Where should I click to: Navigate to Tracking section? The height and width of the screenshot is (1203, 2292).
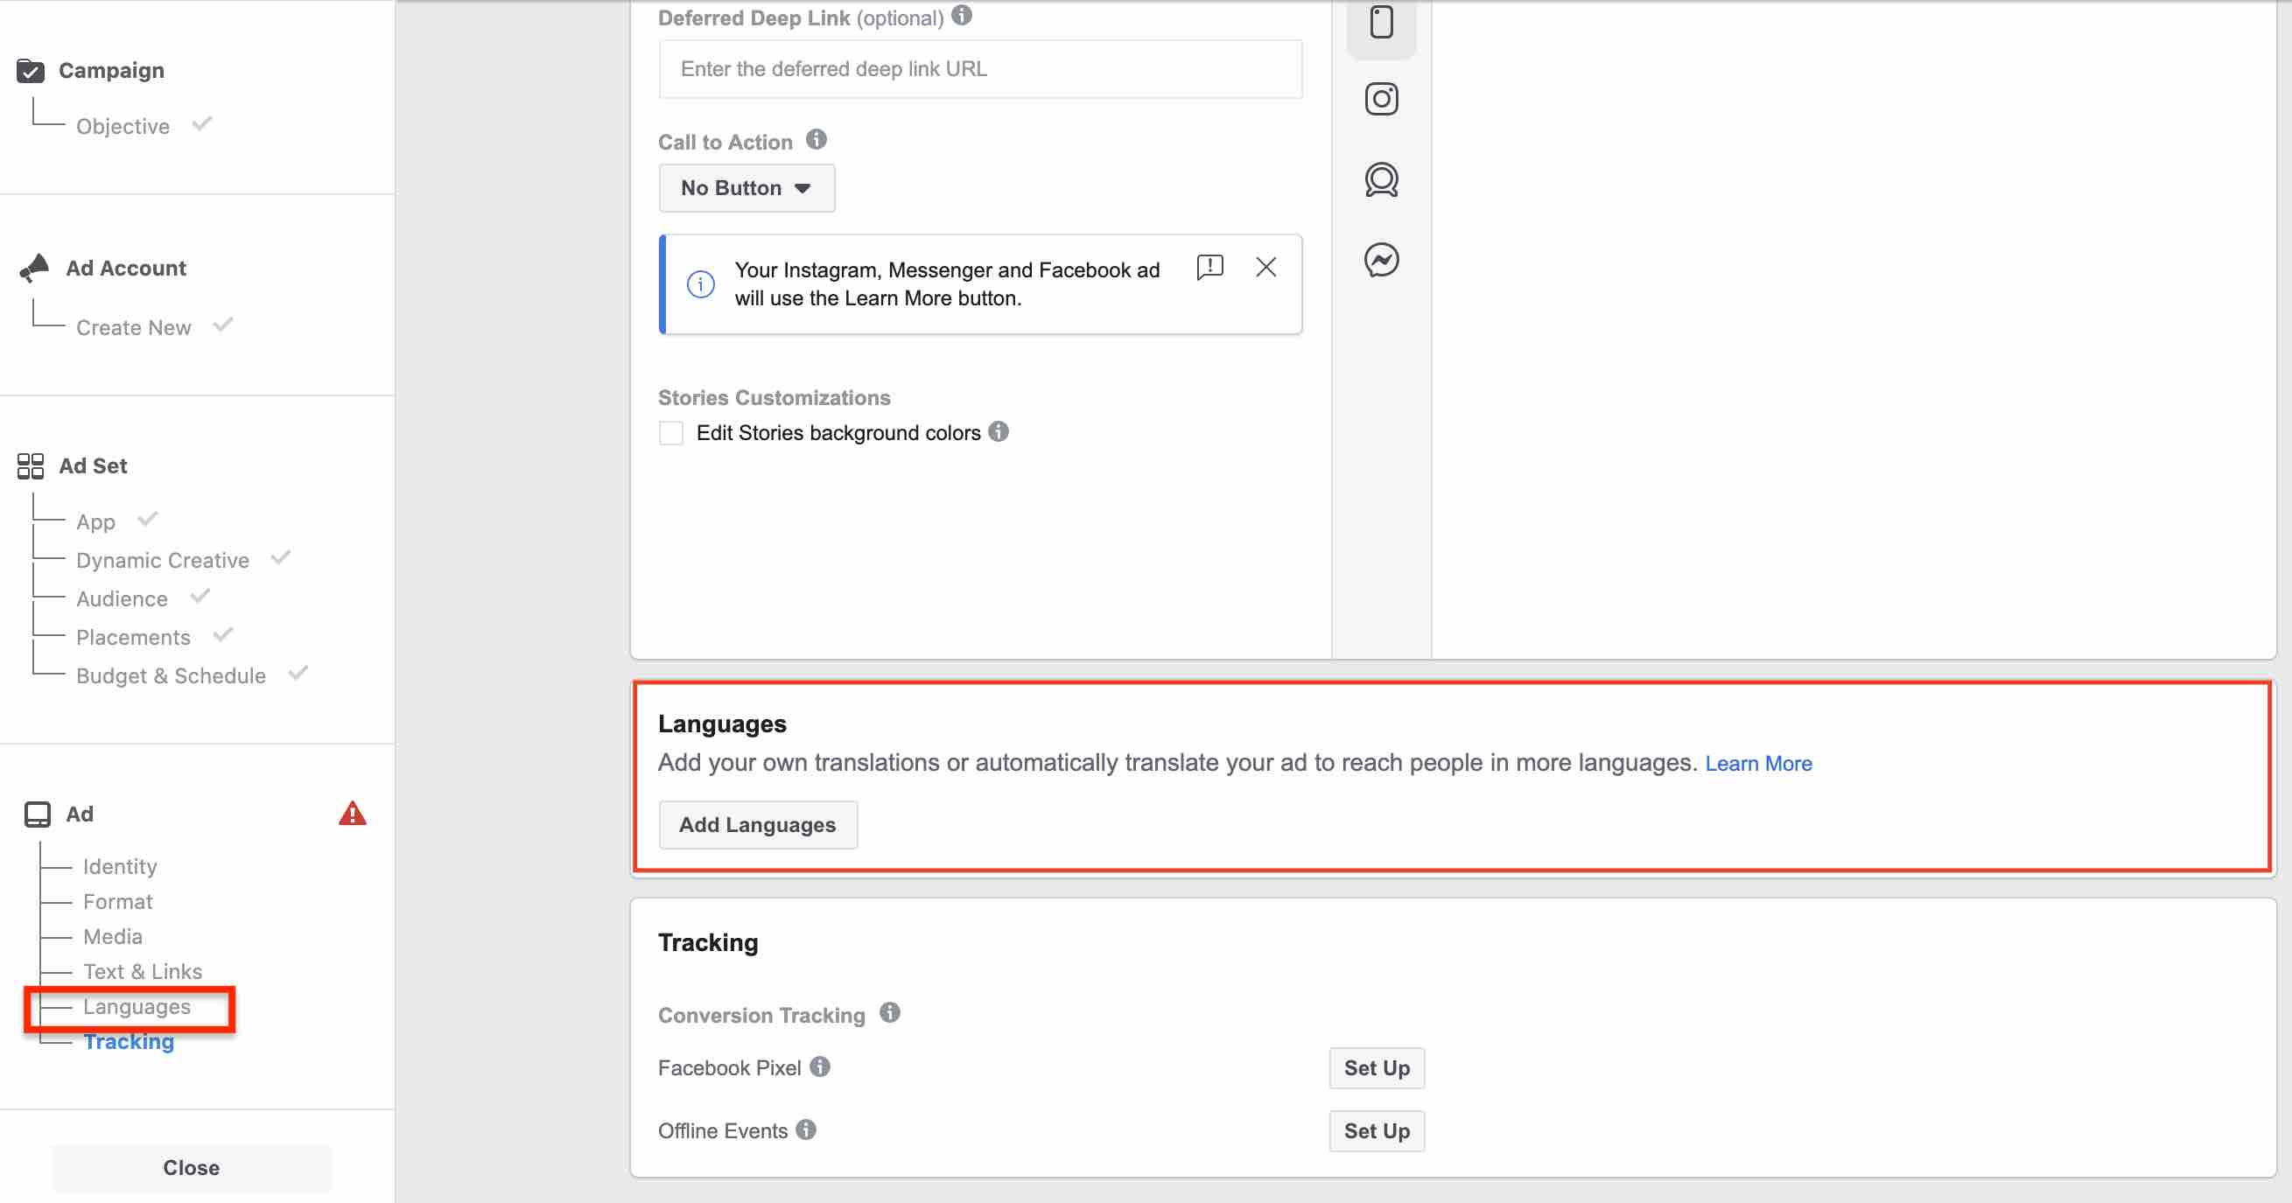[x=129, y=1041]
